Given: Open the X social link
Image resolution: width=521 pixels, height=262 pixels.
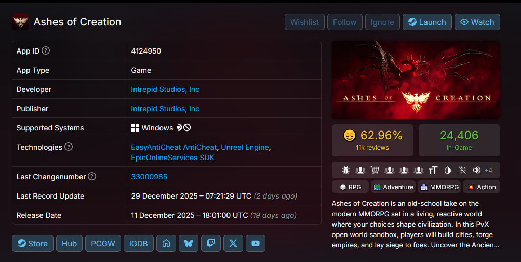Looking at the screenshot, I should 233,243.
